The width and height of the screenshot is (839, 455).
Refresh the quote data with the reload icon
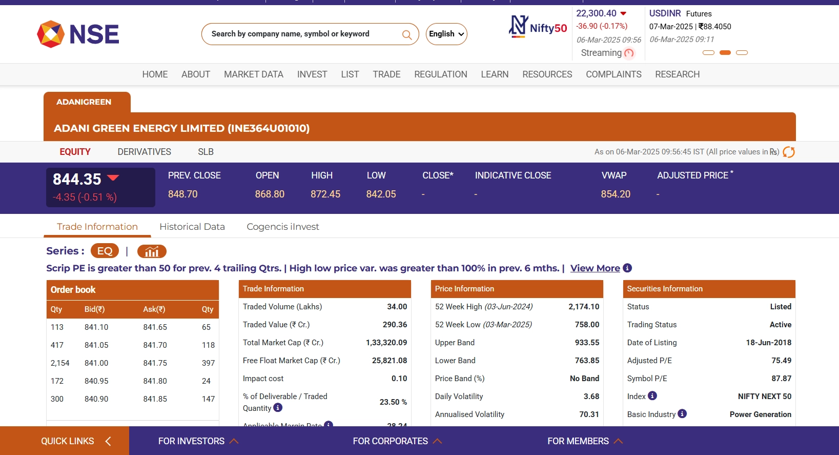click(x=789, y=152)
